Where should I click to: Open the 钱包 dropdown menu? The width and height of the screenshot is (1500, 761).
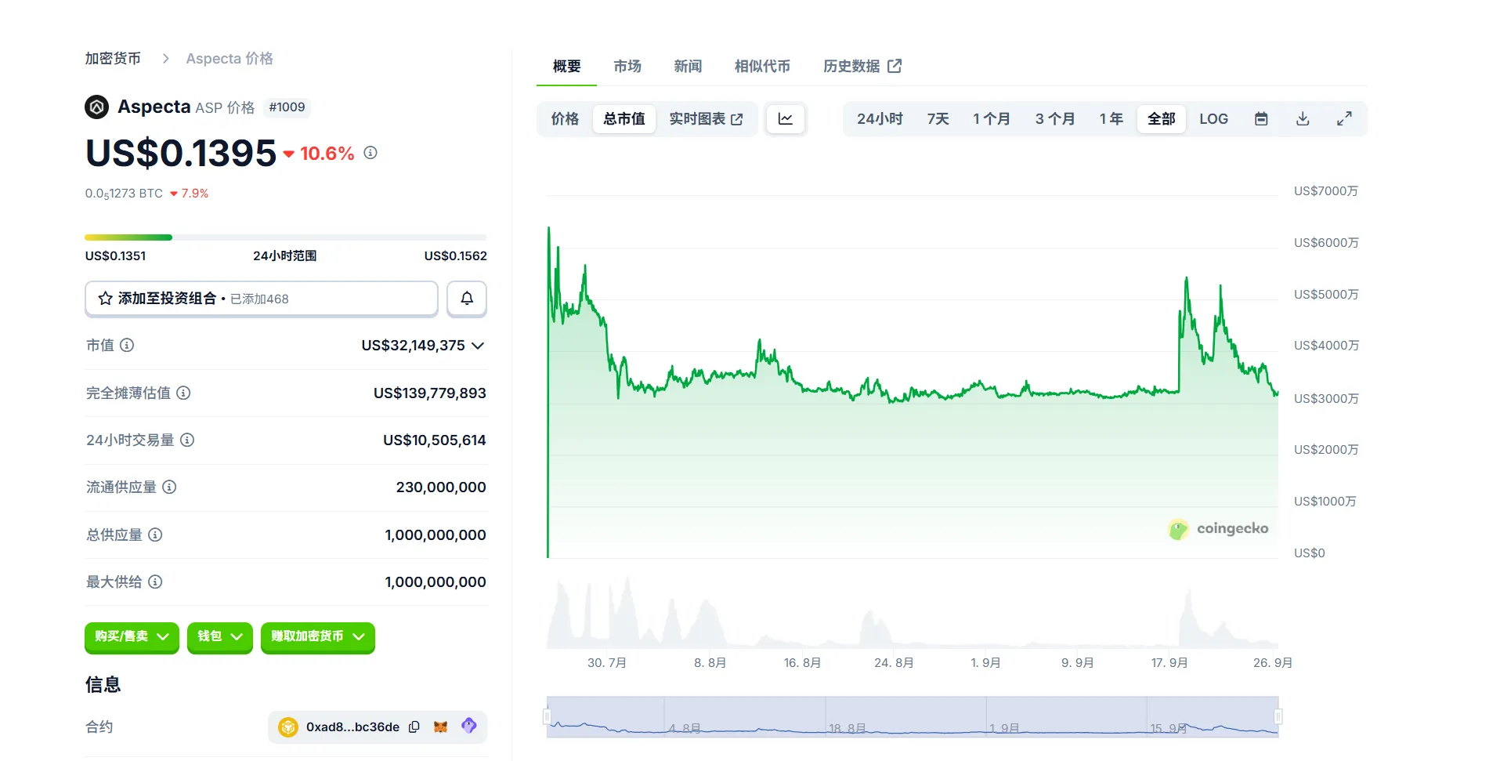[x=219, y=637]
